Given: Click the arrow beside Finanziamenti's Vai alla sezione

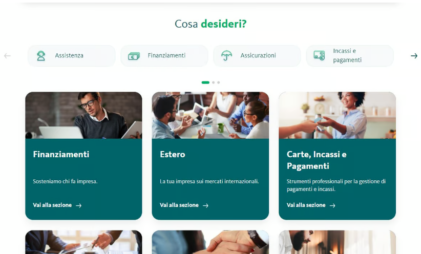Looking at the screenshot, I should point(79,205).
